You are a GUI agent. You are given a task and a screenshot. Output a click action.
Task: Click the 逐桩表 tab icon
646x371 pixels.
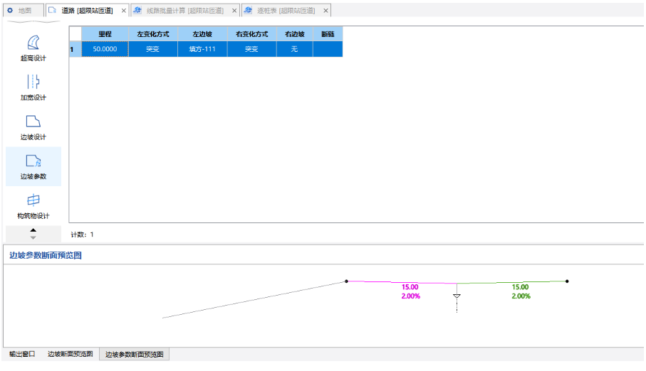pyautogui.click(x=248, y=10)
